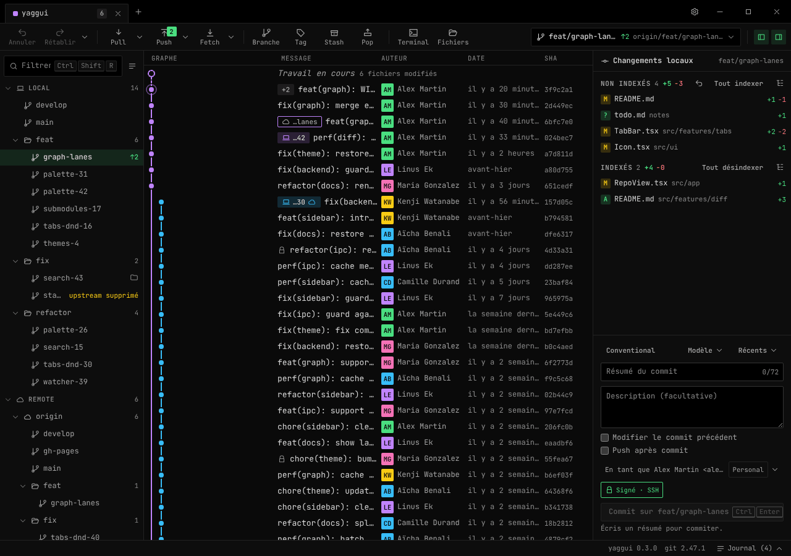This screenshot has width=791, height=556.
Task: Open the Pull options dropdown arrow
Action: click(x=140, y=37)
